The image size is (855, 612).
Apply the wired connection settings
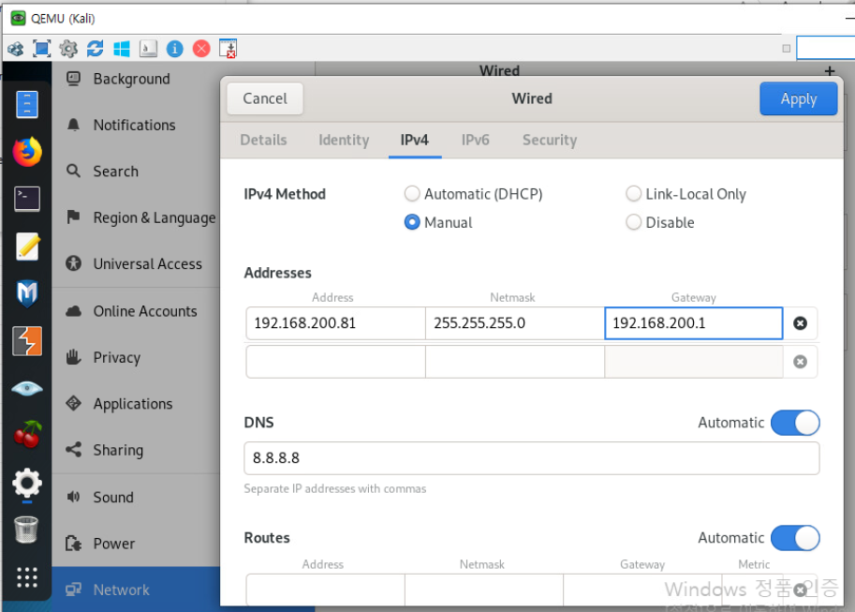[x=798, y=98]
